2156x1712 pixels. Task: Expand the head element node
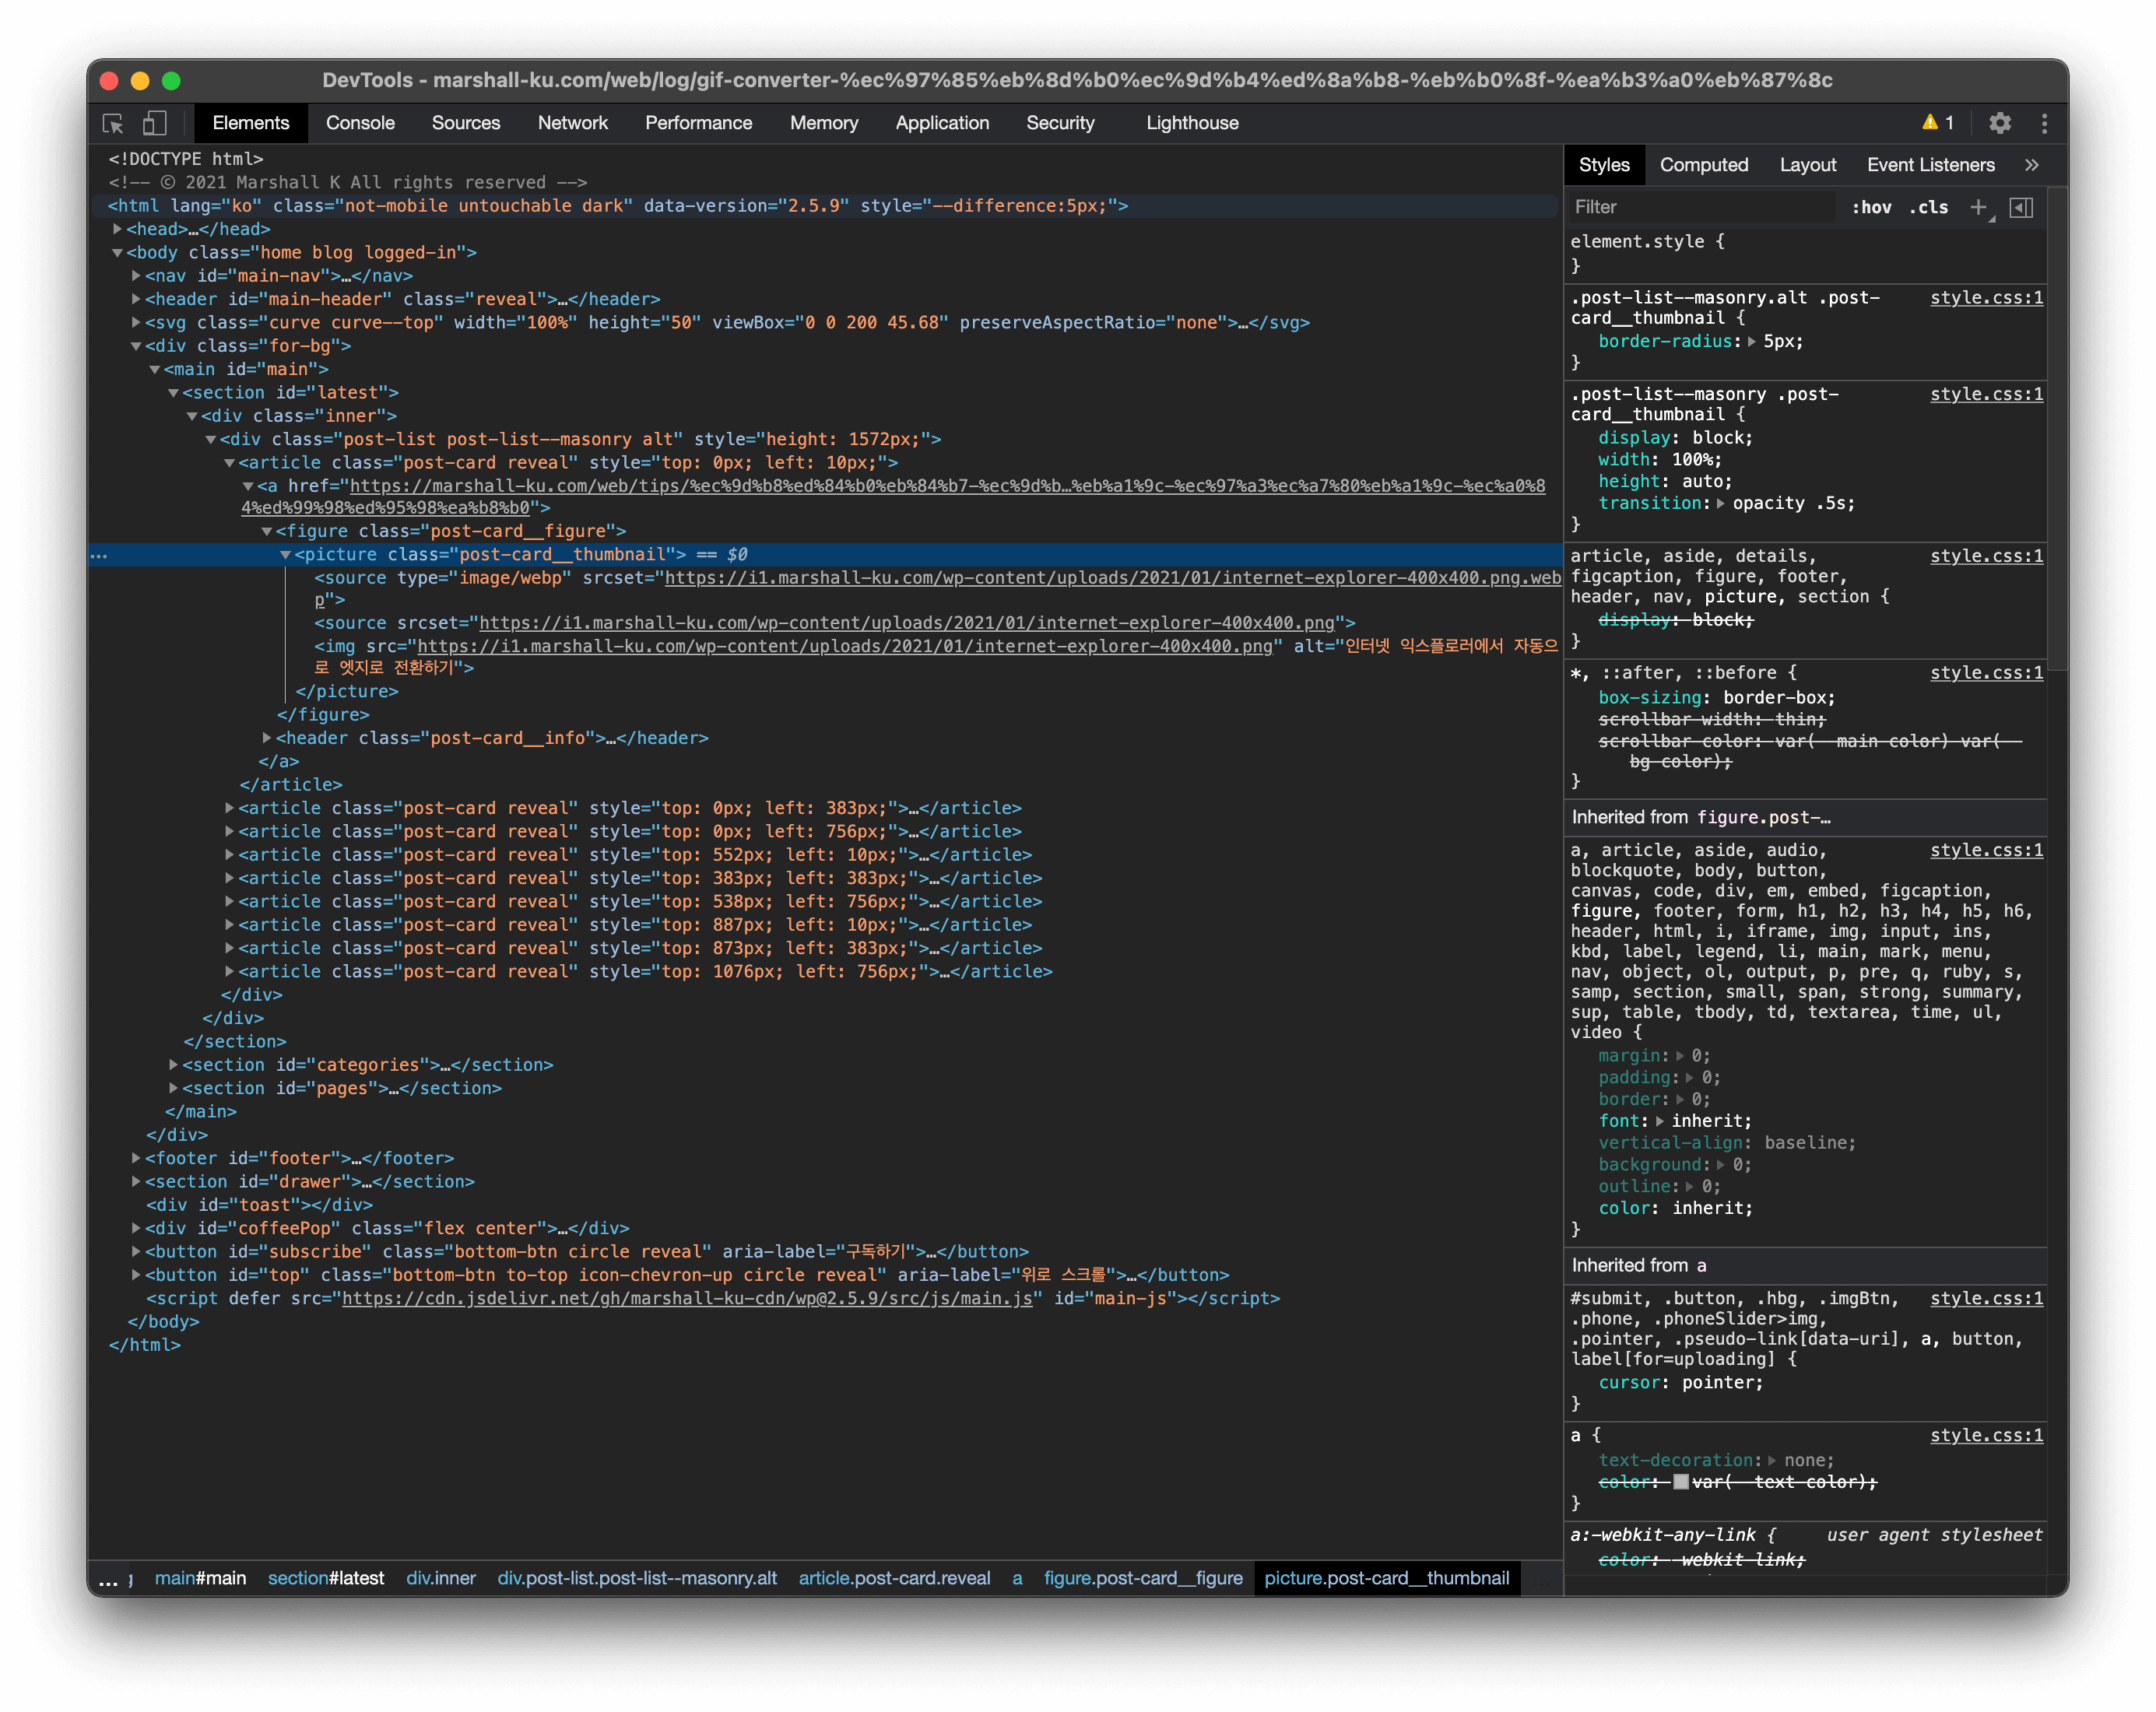click(x=118, y=229)
